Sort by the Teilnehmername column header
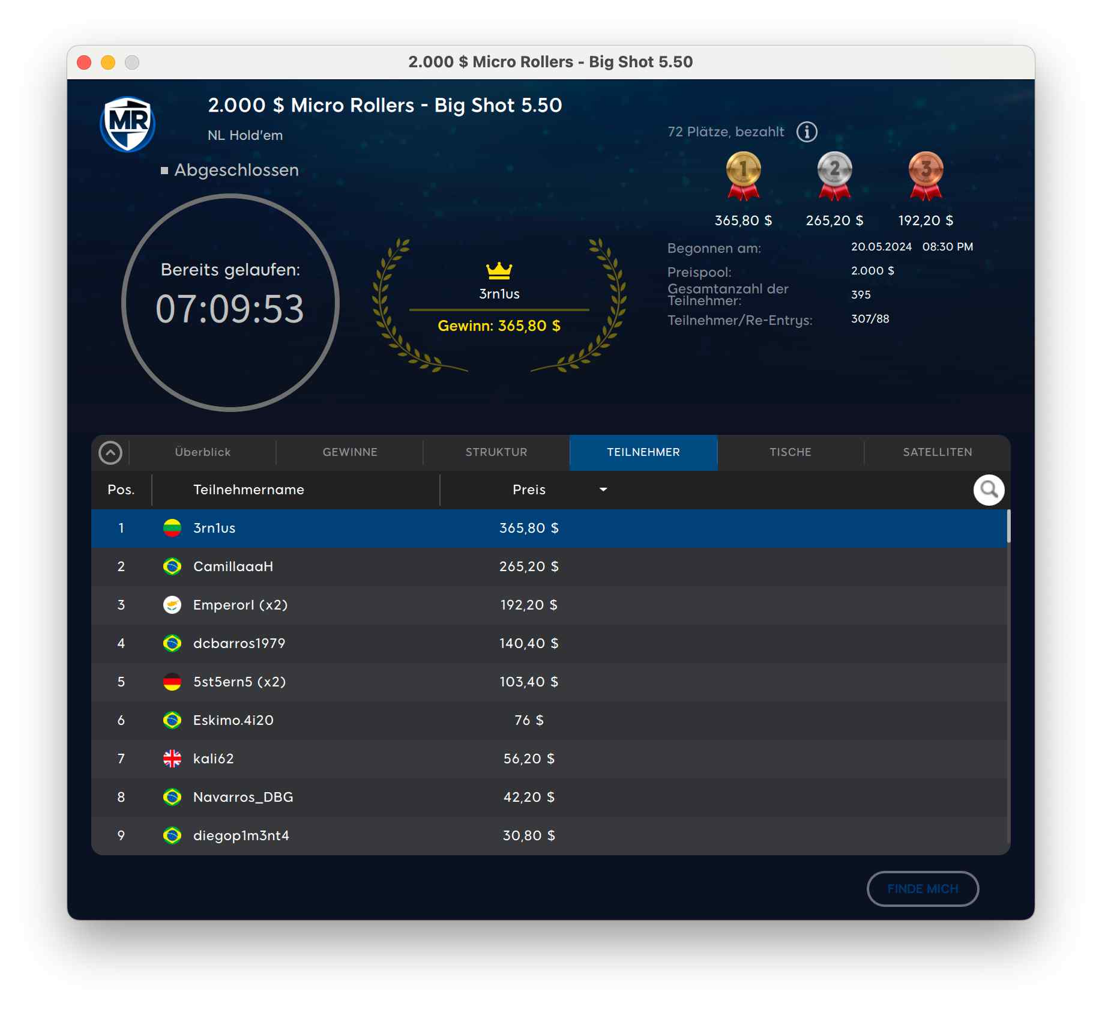 tap(248, 489)
